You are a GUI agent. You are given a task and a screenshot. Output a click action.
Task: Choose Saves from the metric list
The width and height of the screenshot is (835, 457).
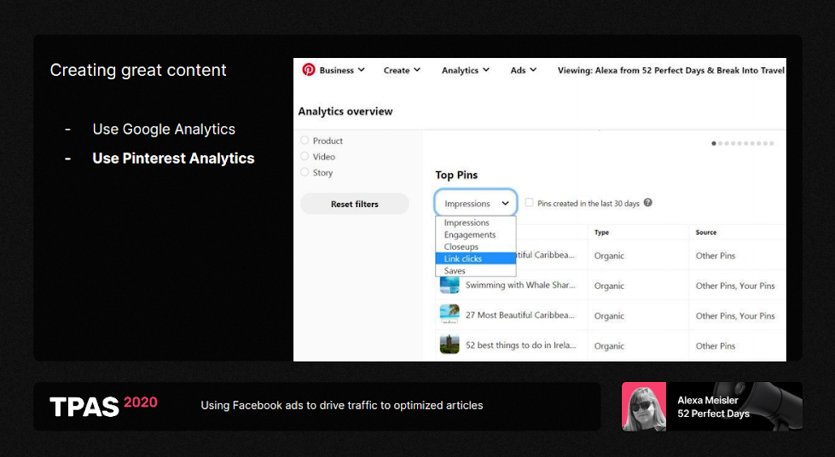pyautogui.click(x=455, y=270)
